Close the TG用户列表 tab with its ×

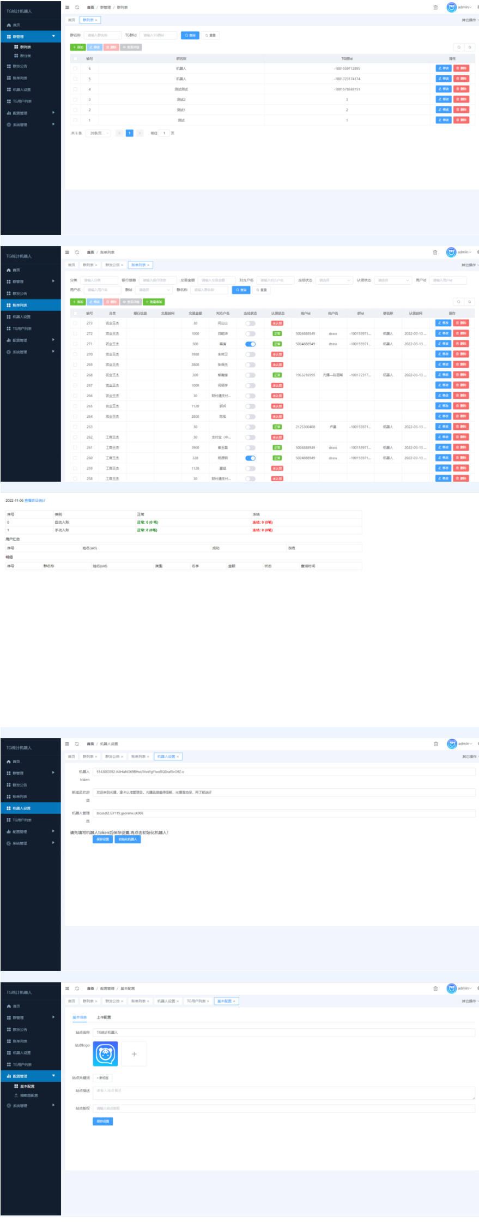click(208, 1001)
